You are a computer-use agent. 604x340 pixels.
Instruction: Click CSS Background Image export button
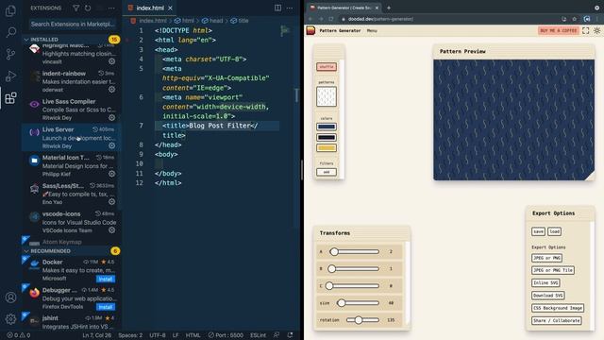click(x=558, y=308)
